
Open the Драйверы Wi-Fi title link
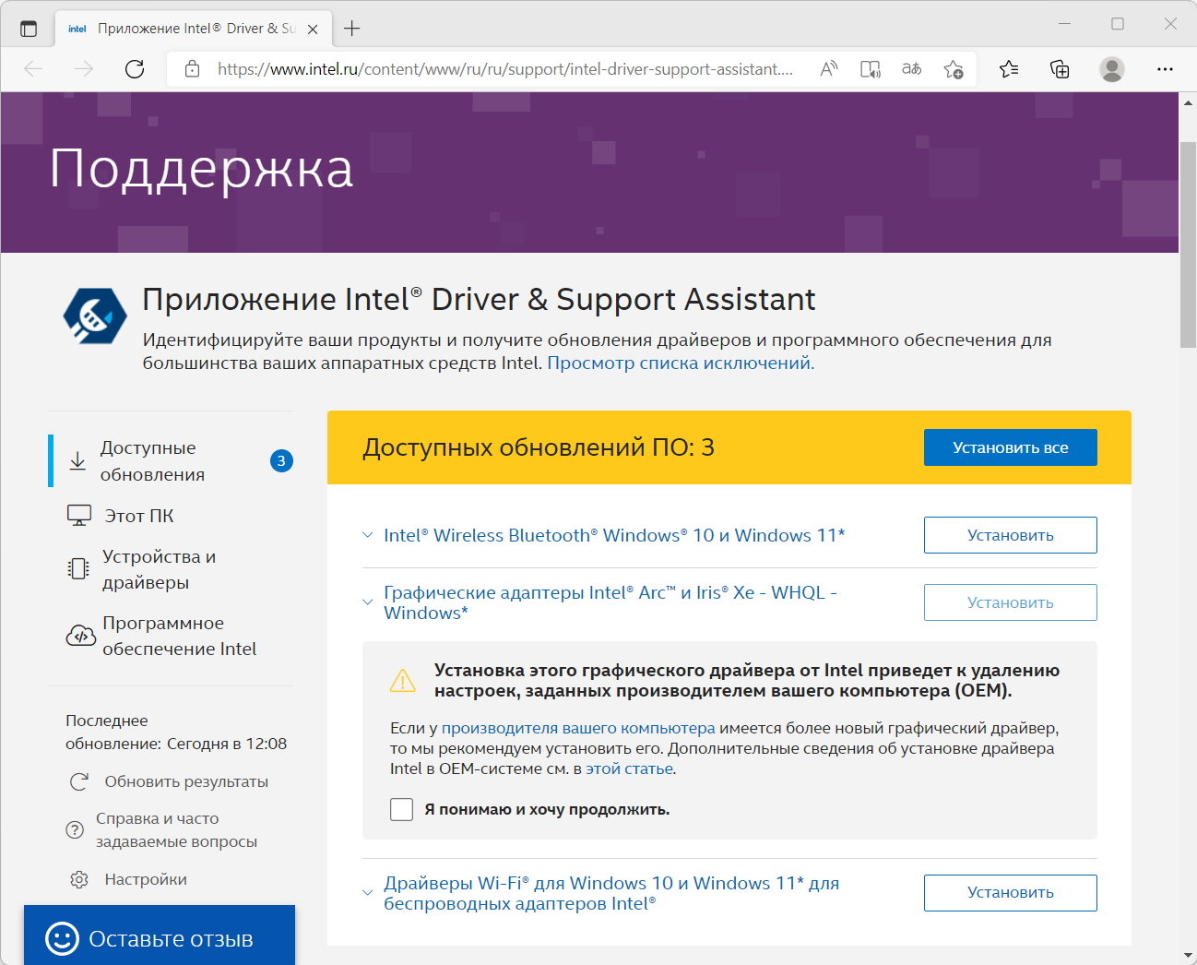pos(611,893)
